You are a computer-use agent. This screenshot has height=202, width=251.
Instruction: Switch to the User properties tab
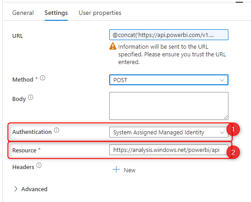[100, 13]
